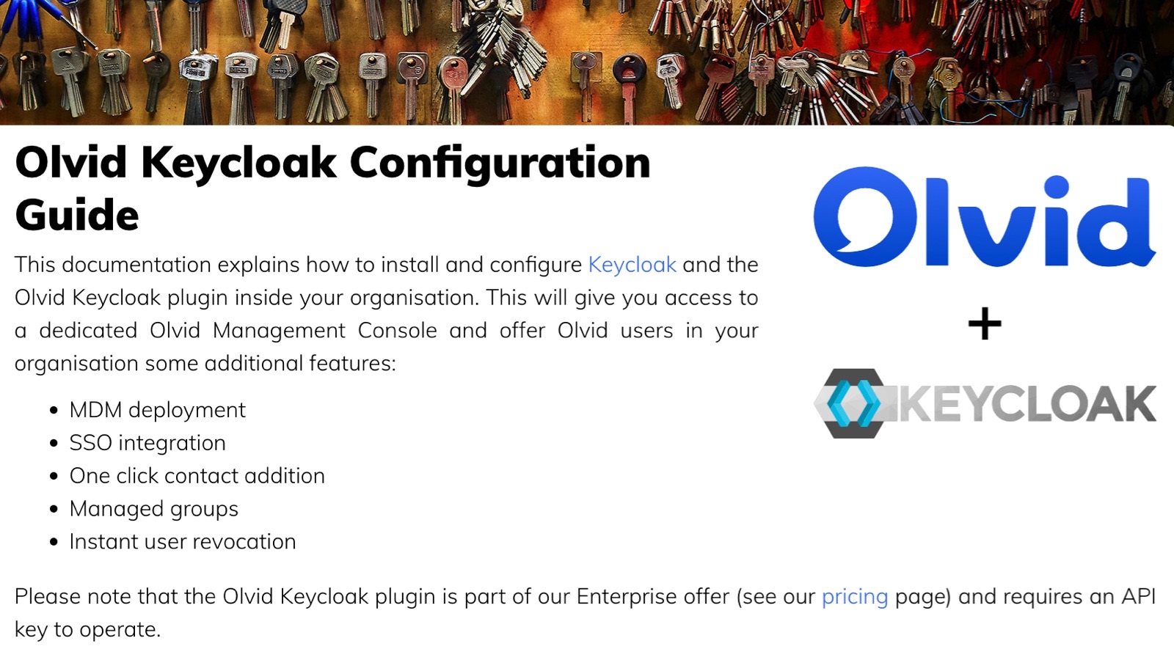Click the 'Olvid Keycloak Configuration Guide' heading
Viewport: 1174px width, 660px height.
(x=332, y=163)
